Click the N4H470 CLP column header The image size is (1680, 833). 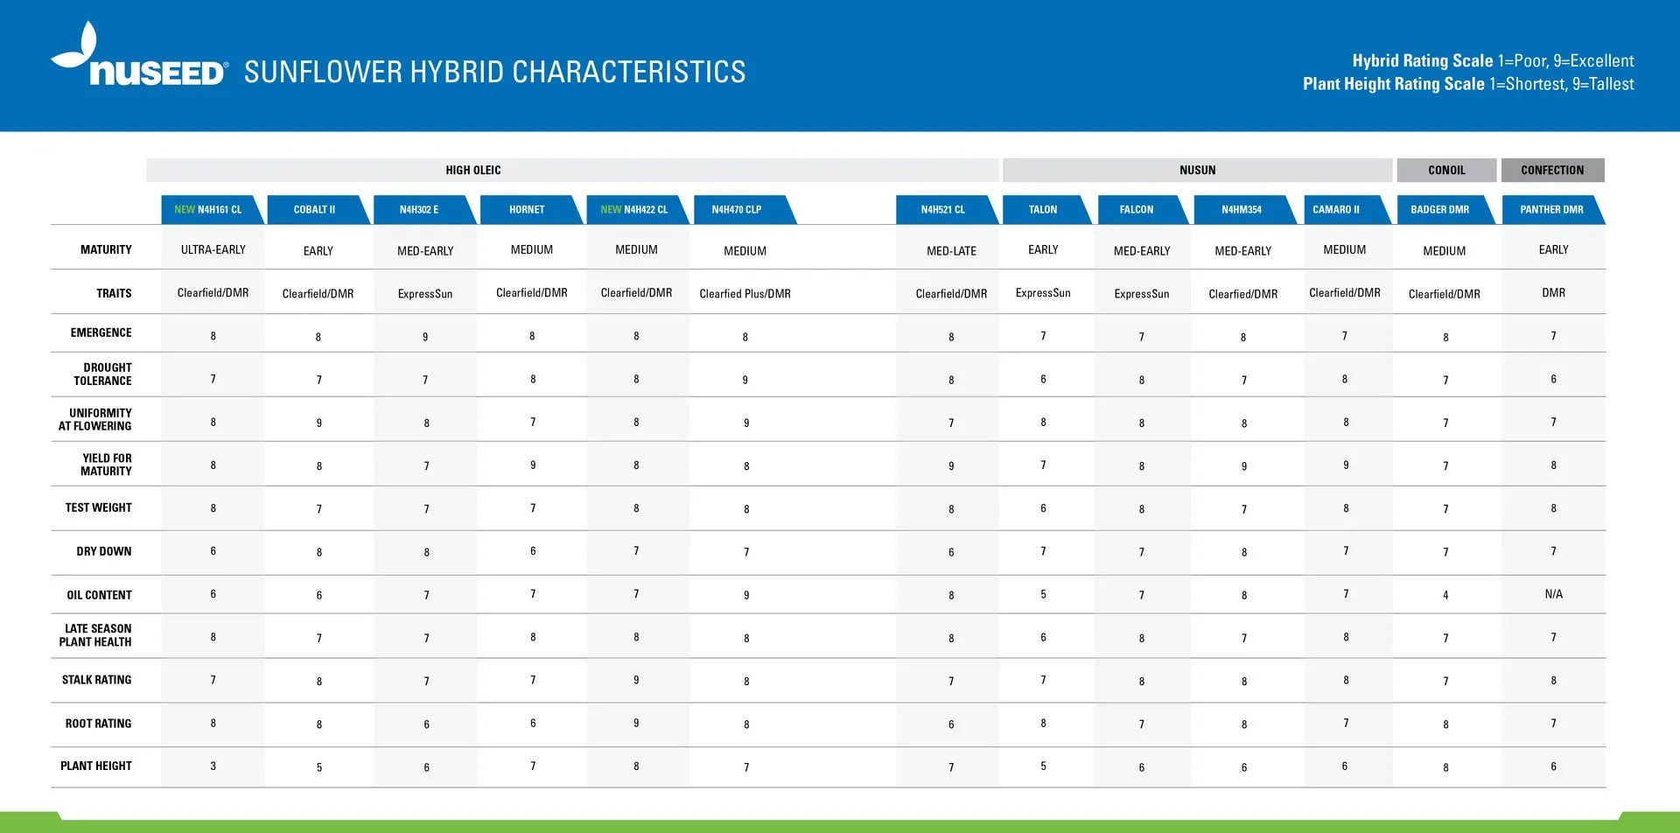(737, 210)
